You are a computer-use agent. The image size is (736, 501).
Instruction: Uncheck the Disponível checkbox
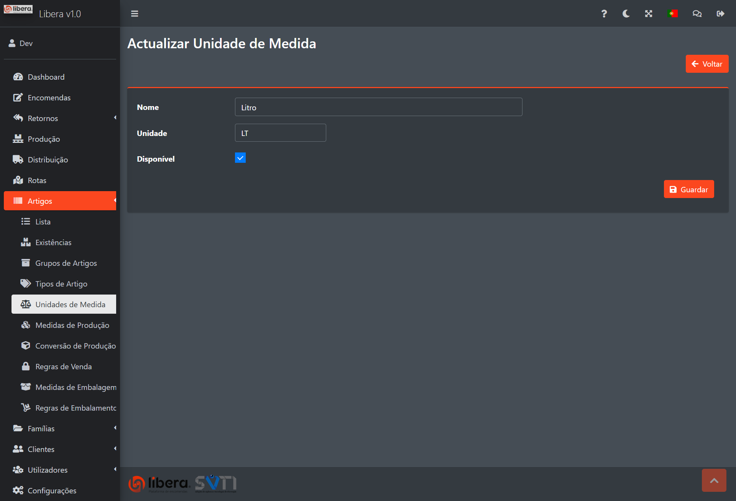(x=240, y=158)
